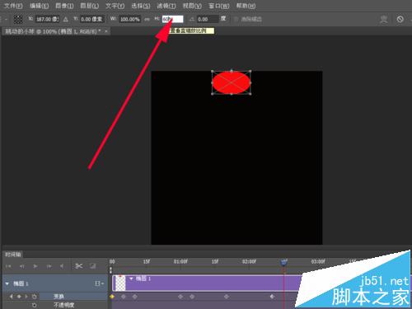Toggle relative positioning triangle icon
412x309 pixels.
click(x=65, y=19)
